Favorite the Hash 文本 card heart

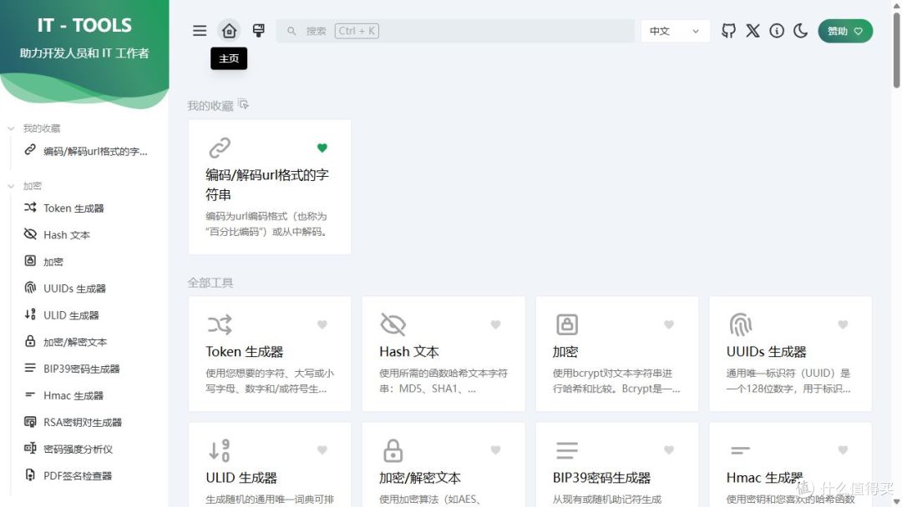point(495,325)
